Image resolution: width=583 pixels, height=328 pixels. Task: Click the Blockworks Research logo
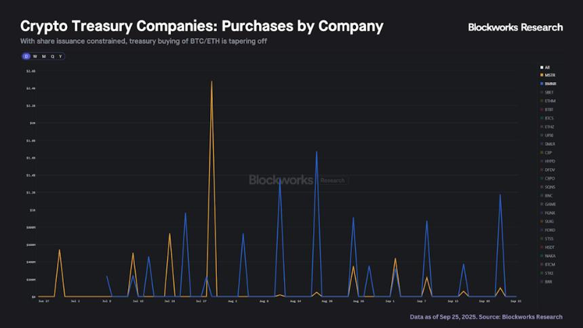(515, 27)
